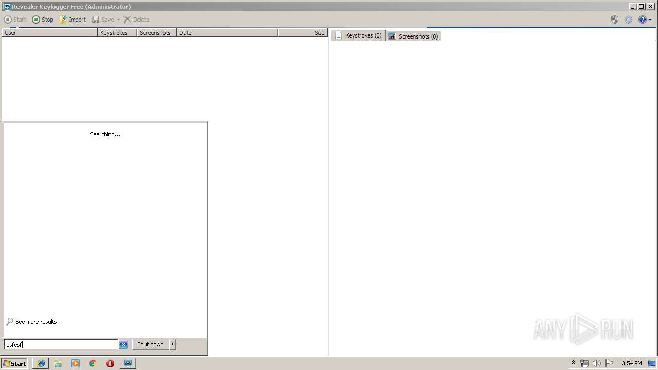The height and width of the screenshot is (370, 658).
Task: Minimize the Revealer Keylogger window
Action: 632,7
